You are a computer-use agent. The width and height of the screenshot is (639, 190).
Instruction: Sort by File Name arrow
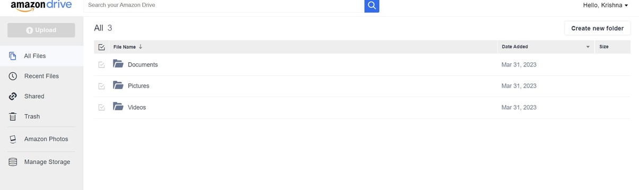141,46
